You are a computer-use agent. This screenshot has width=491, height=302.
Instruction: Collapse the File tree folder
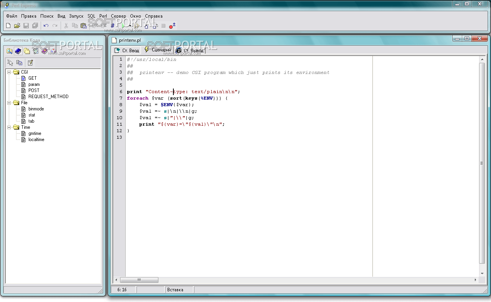[9, 103]
